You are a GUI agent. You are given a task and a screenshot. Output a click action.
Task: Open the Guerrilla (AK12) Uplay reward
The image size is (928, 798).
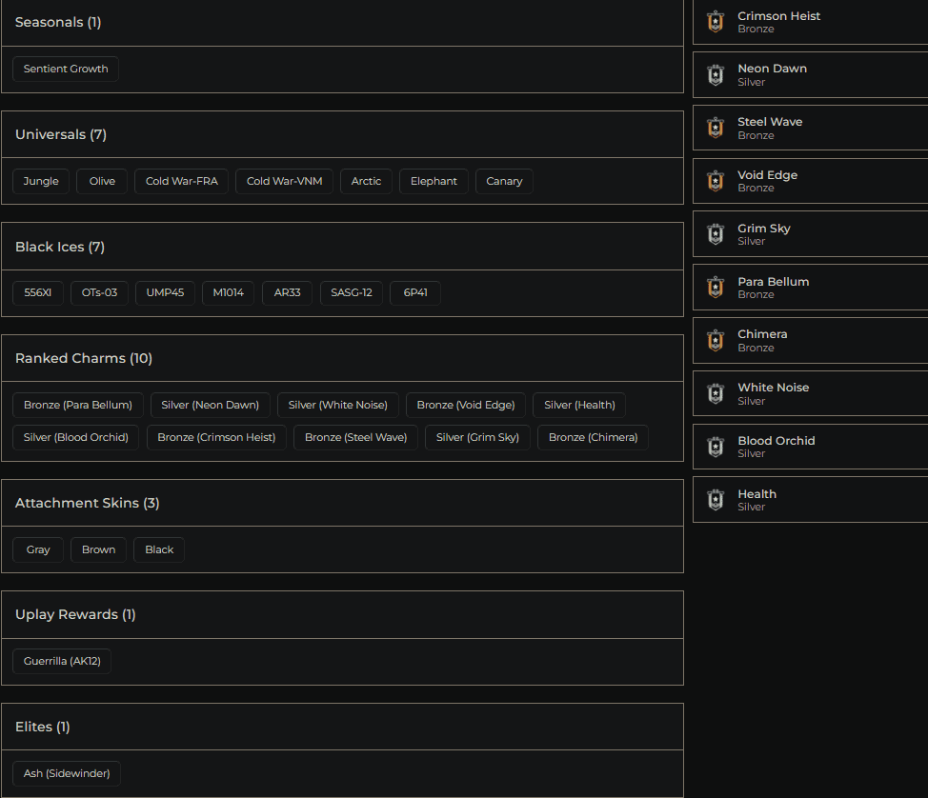61,660
